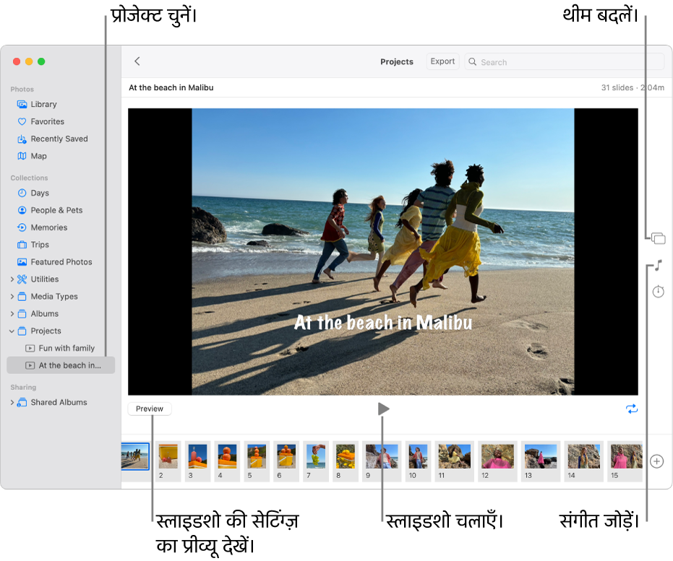The image size is (673, 561).
Task: Open the Themes picker icon
Action: pos(658,238)
